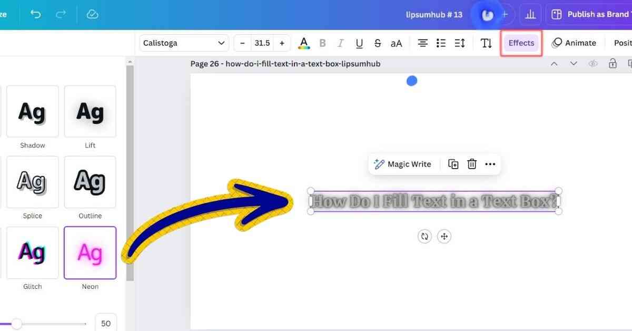Viewport: 632px width, 331px height.
Task: Click Publish as Brand Template button
Action: [x=590, y=14]
